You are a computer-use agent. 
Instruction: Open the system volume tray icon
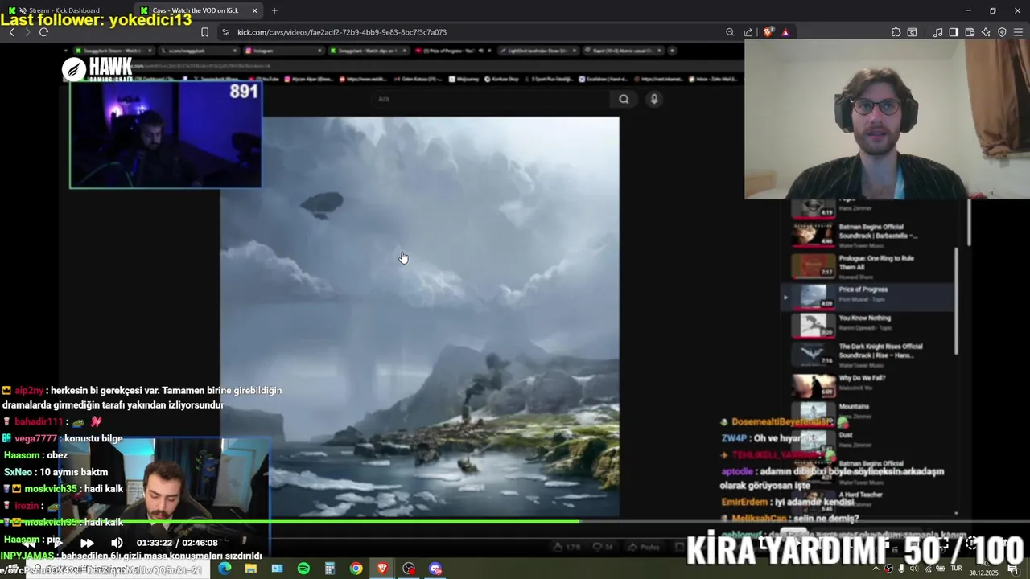(914, 569)
